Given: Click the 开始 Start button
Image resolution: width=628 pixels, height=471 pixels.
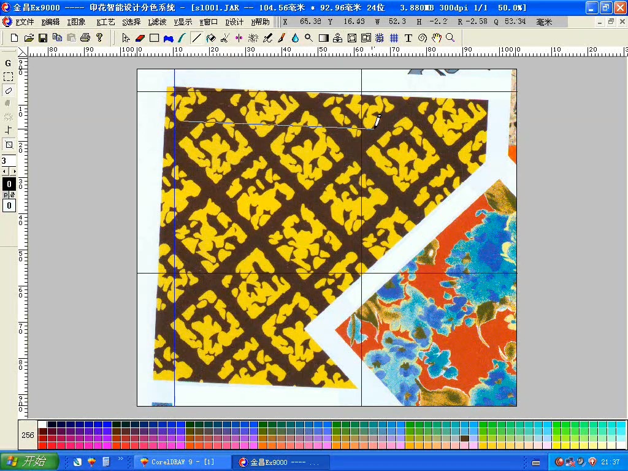Looking at the screenshot, I should (29, 461).
